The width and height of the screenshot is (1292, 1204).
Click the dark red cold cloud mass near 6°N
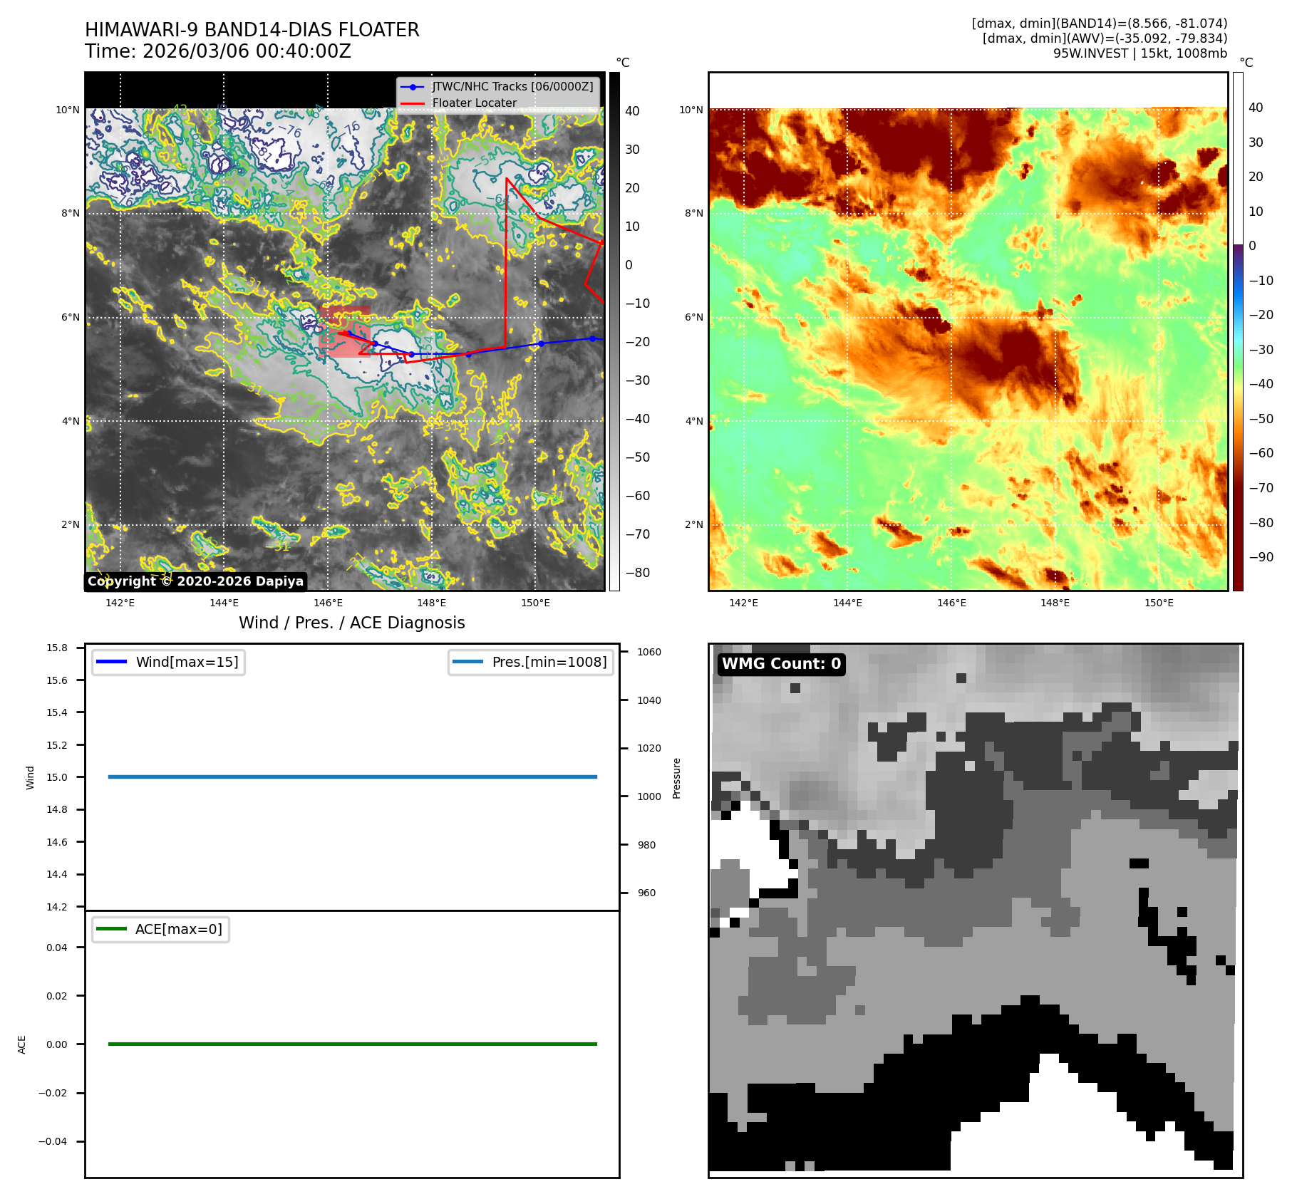(998, 356)
